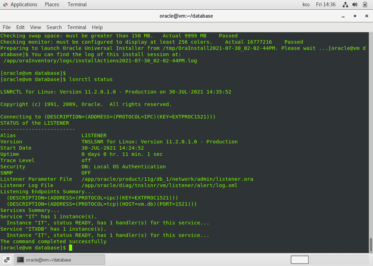Click the installActions log file path
This screenshot has width=373, height=266.
point(100,61)
